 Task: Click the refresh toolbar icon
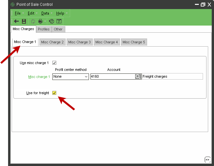point(33,21)
